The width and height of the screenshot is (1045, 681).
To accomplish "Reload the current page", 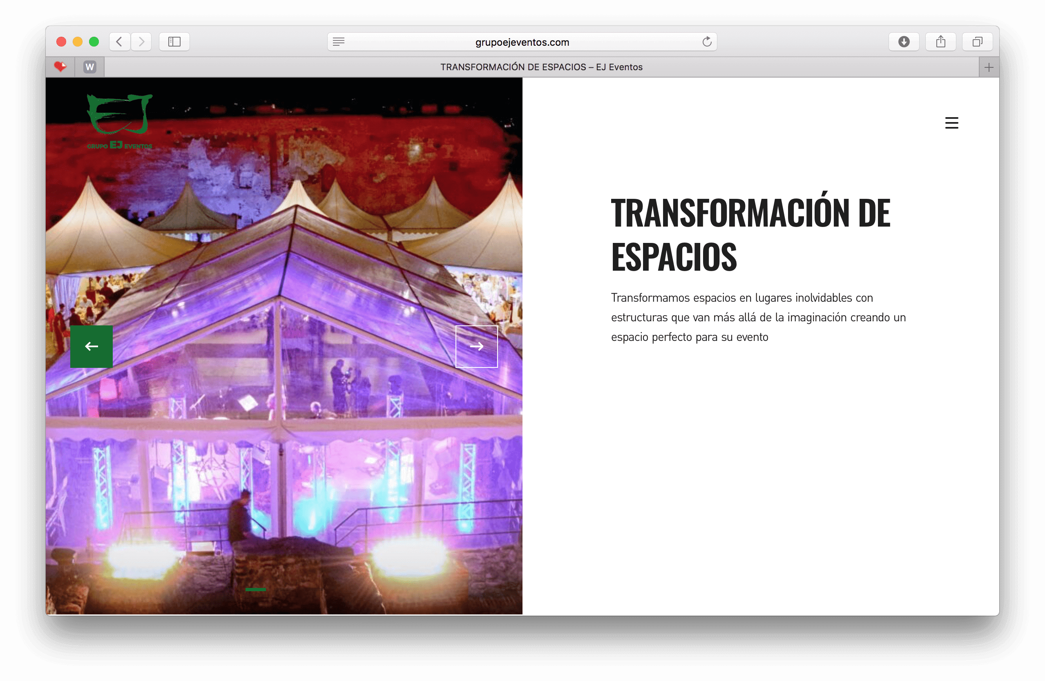I will 706,42.
